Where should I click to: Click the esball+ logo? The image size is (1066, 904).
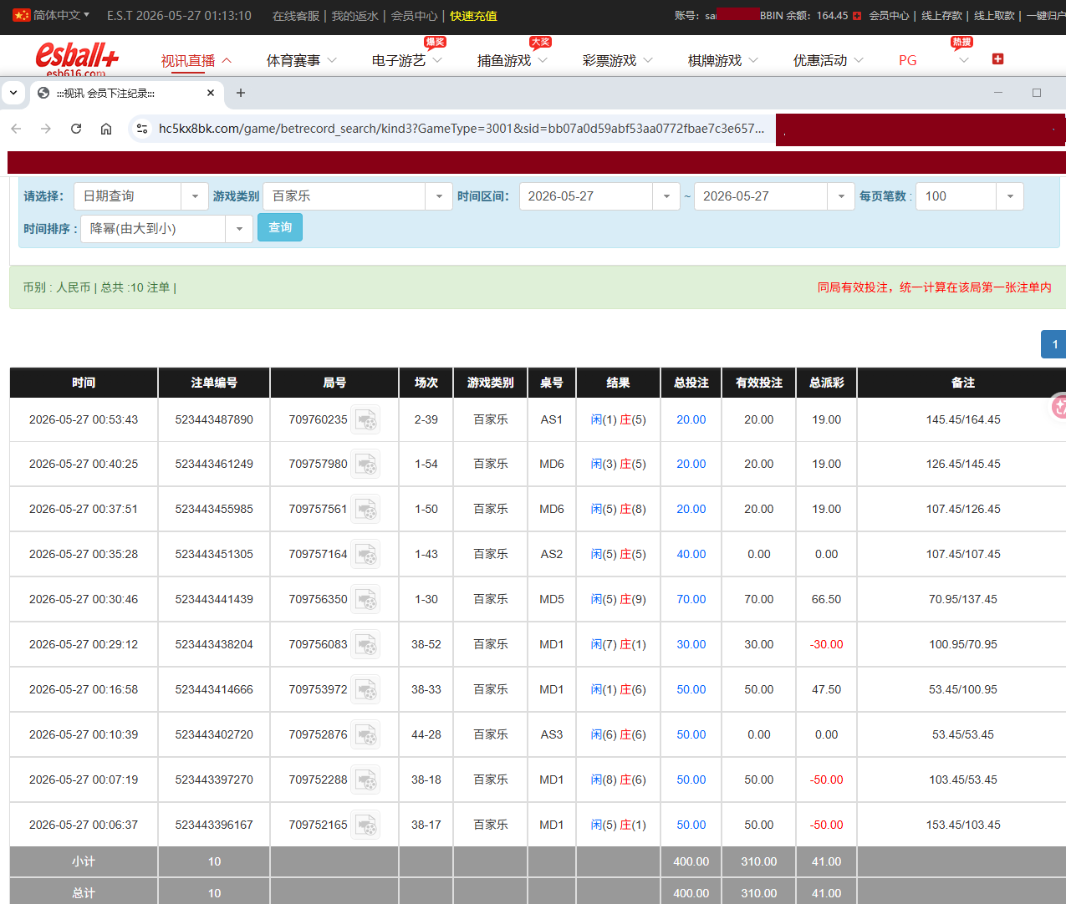(x=76, y=58)
